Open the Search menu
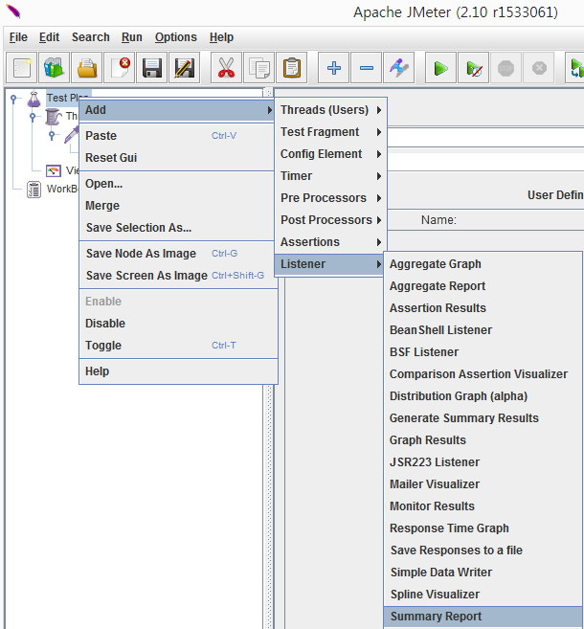The image size is (584, 629). point(91,37)
